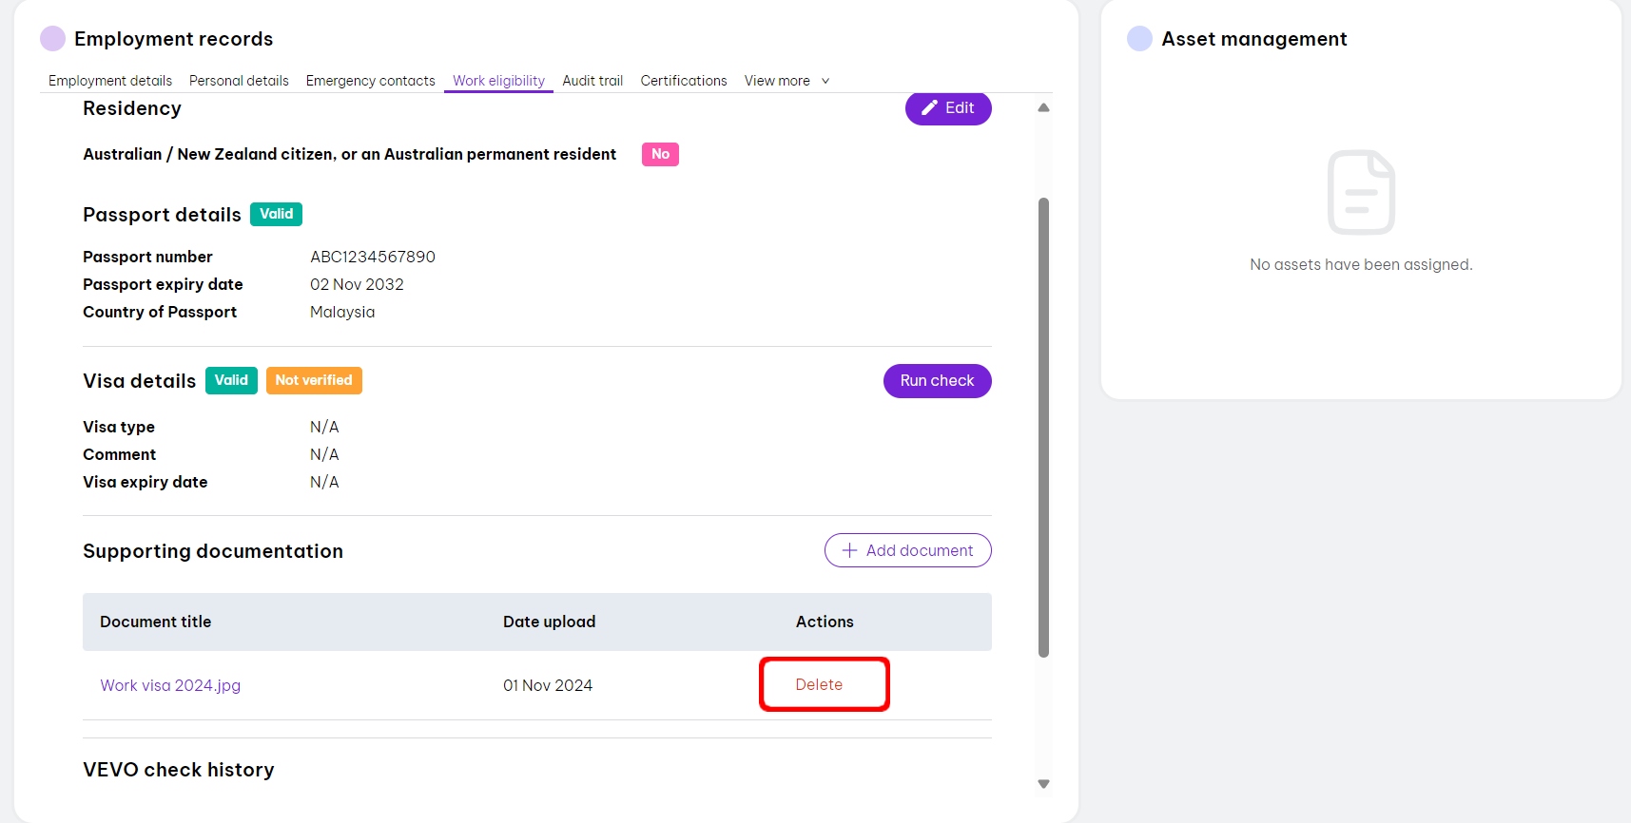Select the Work eligibility tab
The width and height of the screenshot is (1631, 823).
click(498, 81)
